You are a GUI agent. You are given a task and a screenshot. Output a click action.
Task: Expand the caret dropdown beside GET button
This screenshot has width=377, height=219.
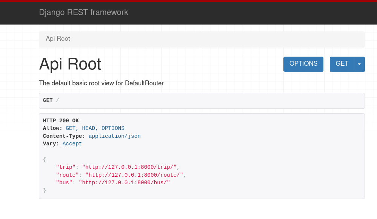[x=359, y=64]
